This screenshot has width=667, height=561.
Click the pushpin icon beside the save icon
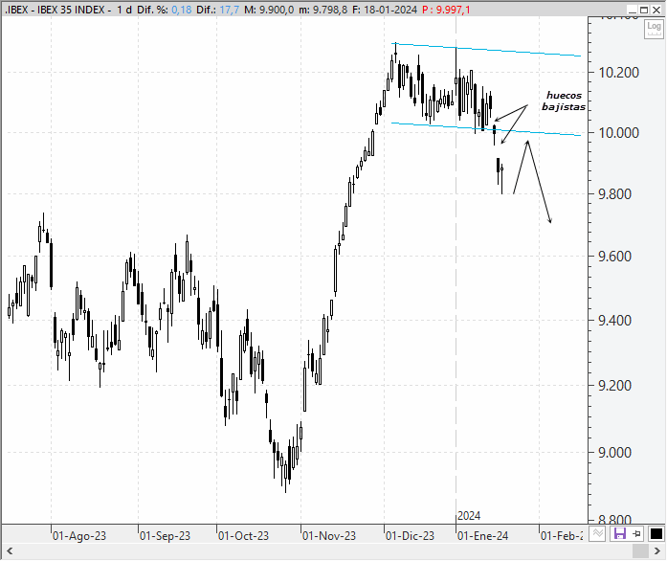[636, 533]
